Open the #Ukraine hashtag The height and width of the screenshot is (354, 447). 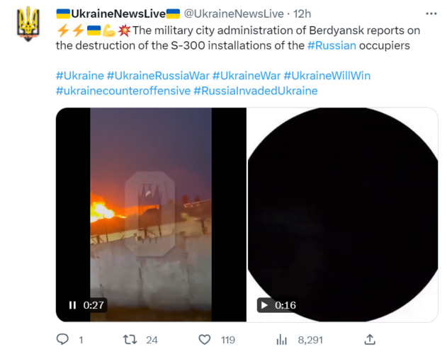pyautogui.click(x=80, y=76)
